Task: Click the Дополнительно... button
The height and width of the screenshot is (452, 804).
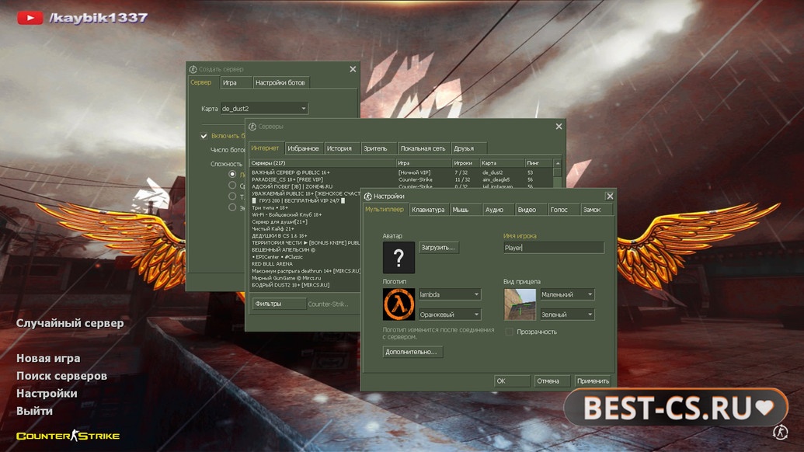Action: 412,352
